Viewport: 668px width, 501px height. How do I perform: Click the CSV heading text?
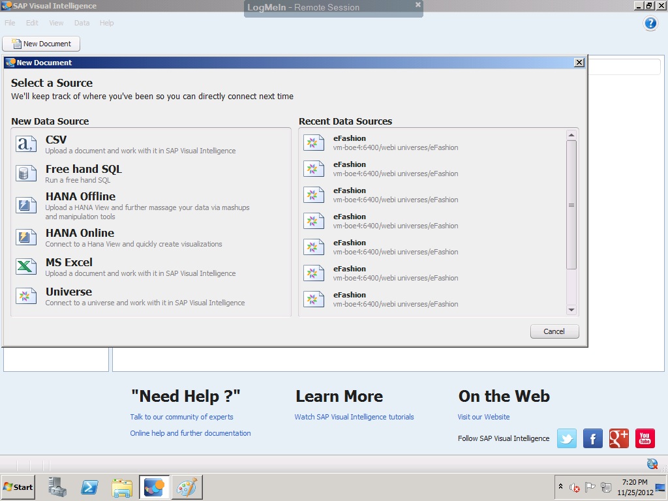[56, 140]
